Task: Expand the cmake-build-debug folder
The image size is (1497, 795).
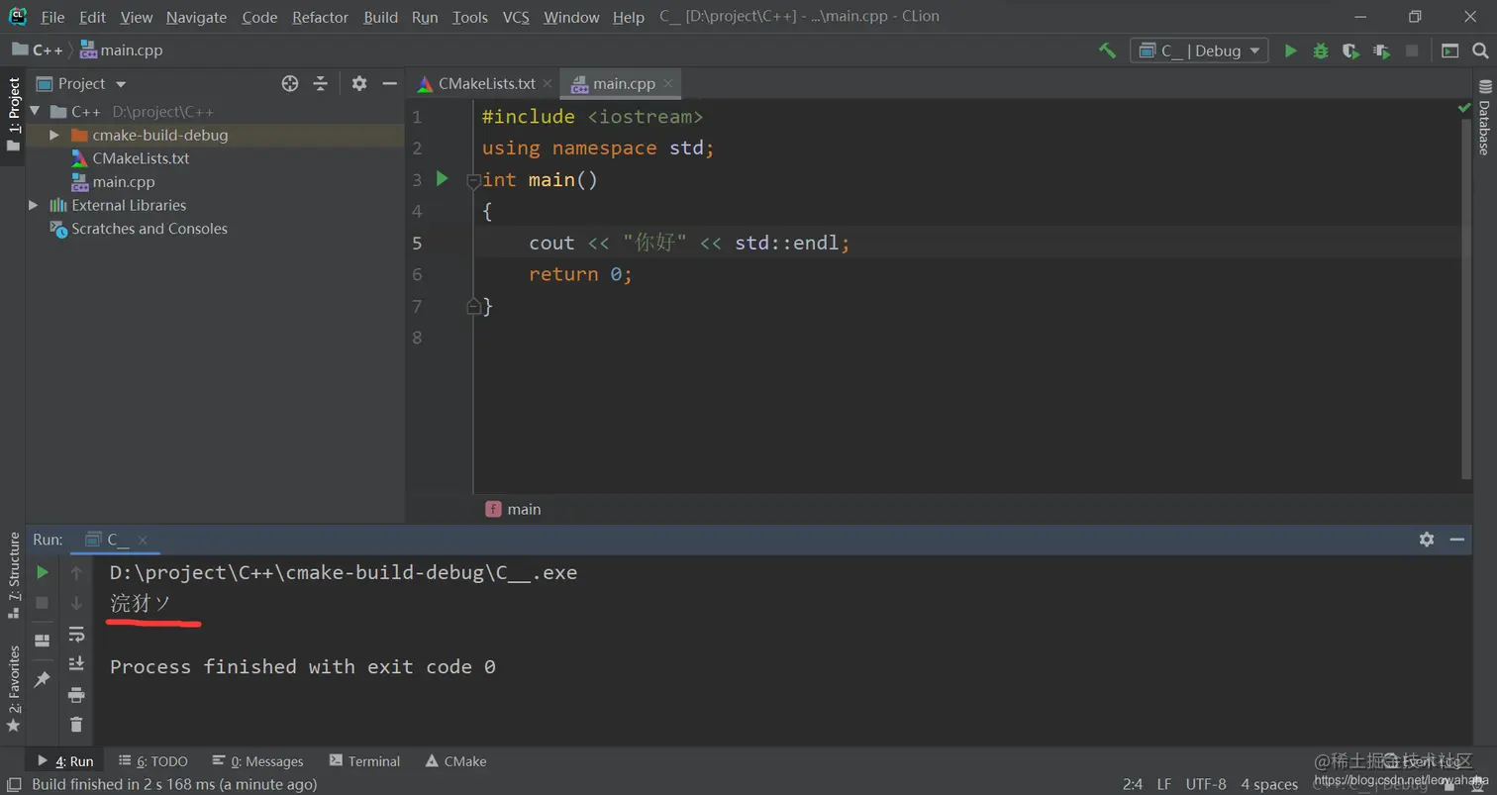Action: point(54,135)
